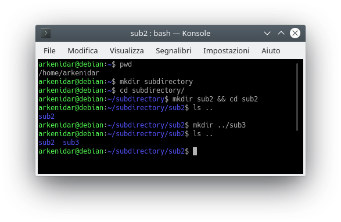The image size is (341, 222).
Task: Open the Modifica menu
Action: 82,51
